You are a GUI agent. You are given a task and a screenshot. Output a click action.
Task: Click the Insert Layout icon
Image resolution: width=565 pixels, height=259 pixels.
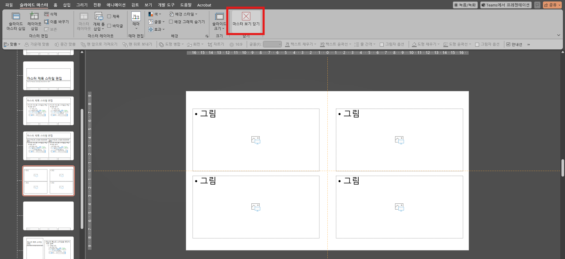click(x=34, y=16)
